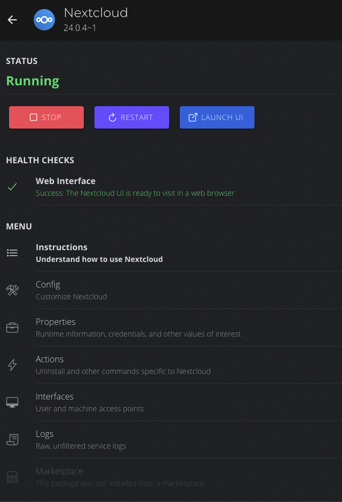The height and width of the screenshot is (502, 342).
Task: Click the Web Interface green checkmark
Action: (12, 187)
